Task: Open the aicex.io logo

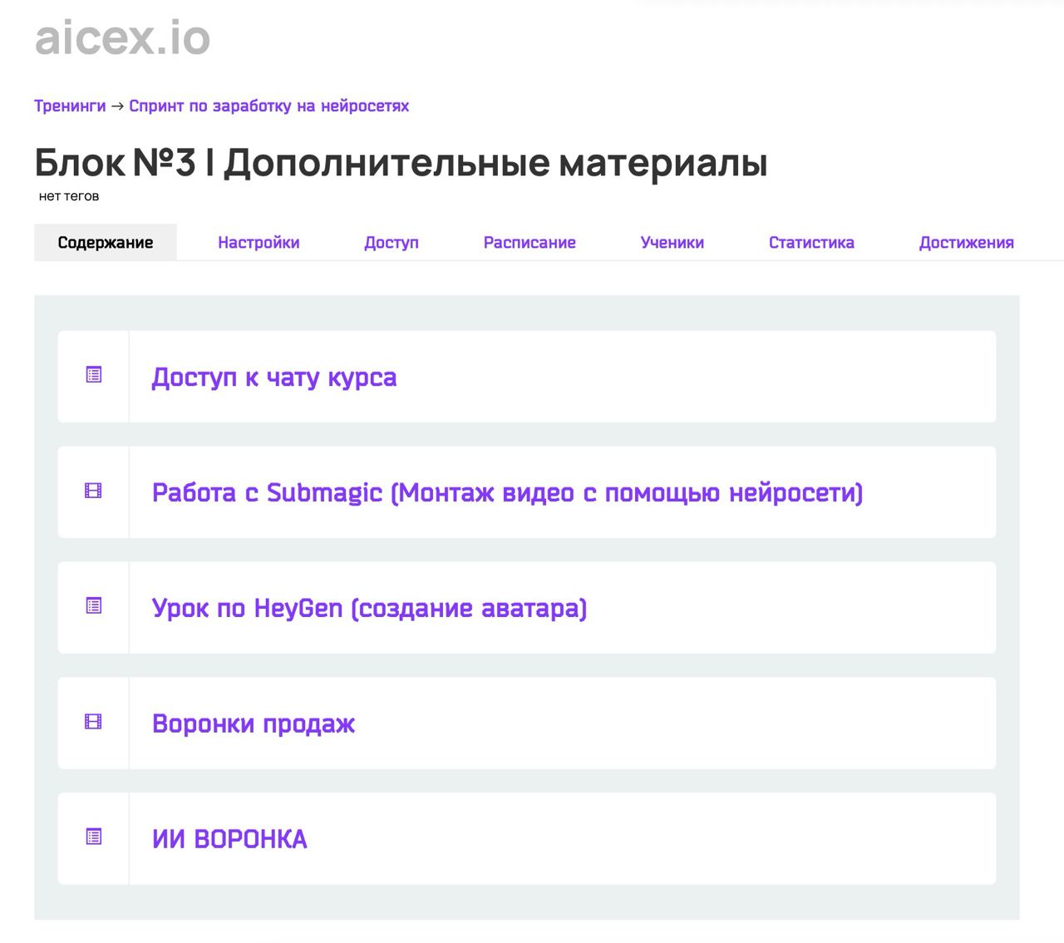Action: click(122, 38)
